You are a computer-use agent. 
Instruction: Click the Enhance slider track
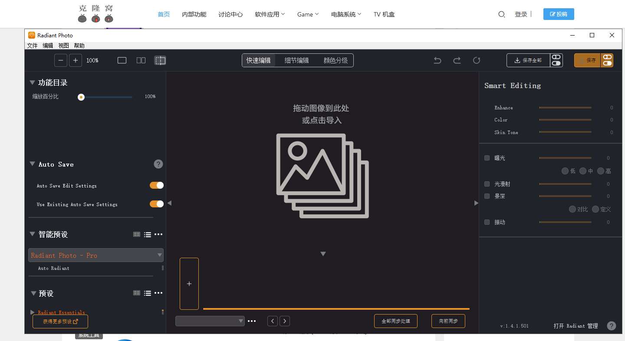tap(565, 108)
